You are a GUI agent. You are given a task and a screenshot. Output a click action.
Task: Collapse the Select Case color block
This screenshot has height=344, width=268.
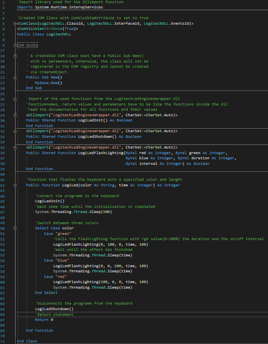[x=15, y=229]
